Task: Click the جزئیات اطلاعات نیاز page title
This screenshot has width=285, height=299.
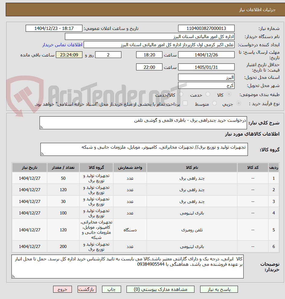Action: pyautogui.click(x=257, y=10)
